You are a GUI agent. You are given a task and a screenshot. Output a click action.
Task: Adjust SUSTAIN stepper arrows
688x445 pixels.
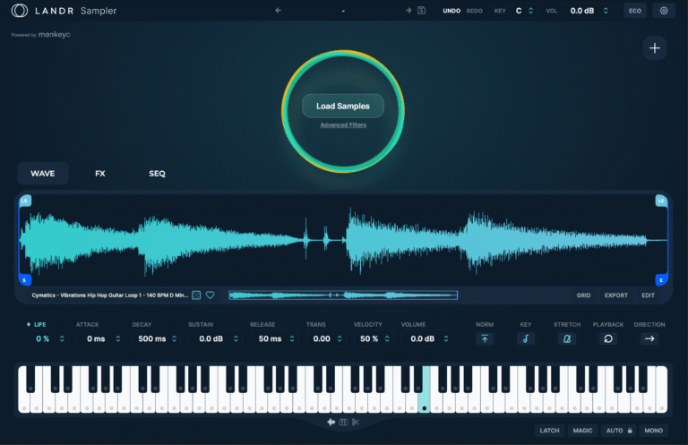tap(236, 338)
